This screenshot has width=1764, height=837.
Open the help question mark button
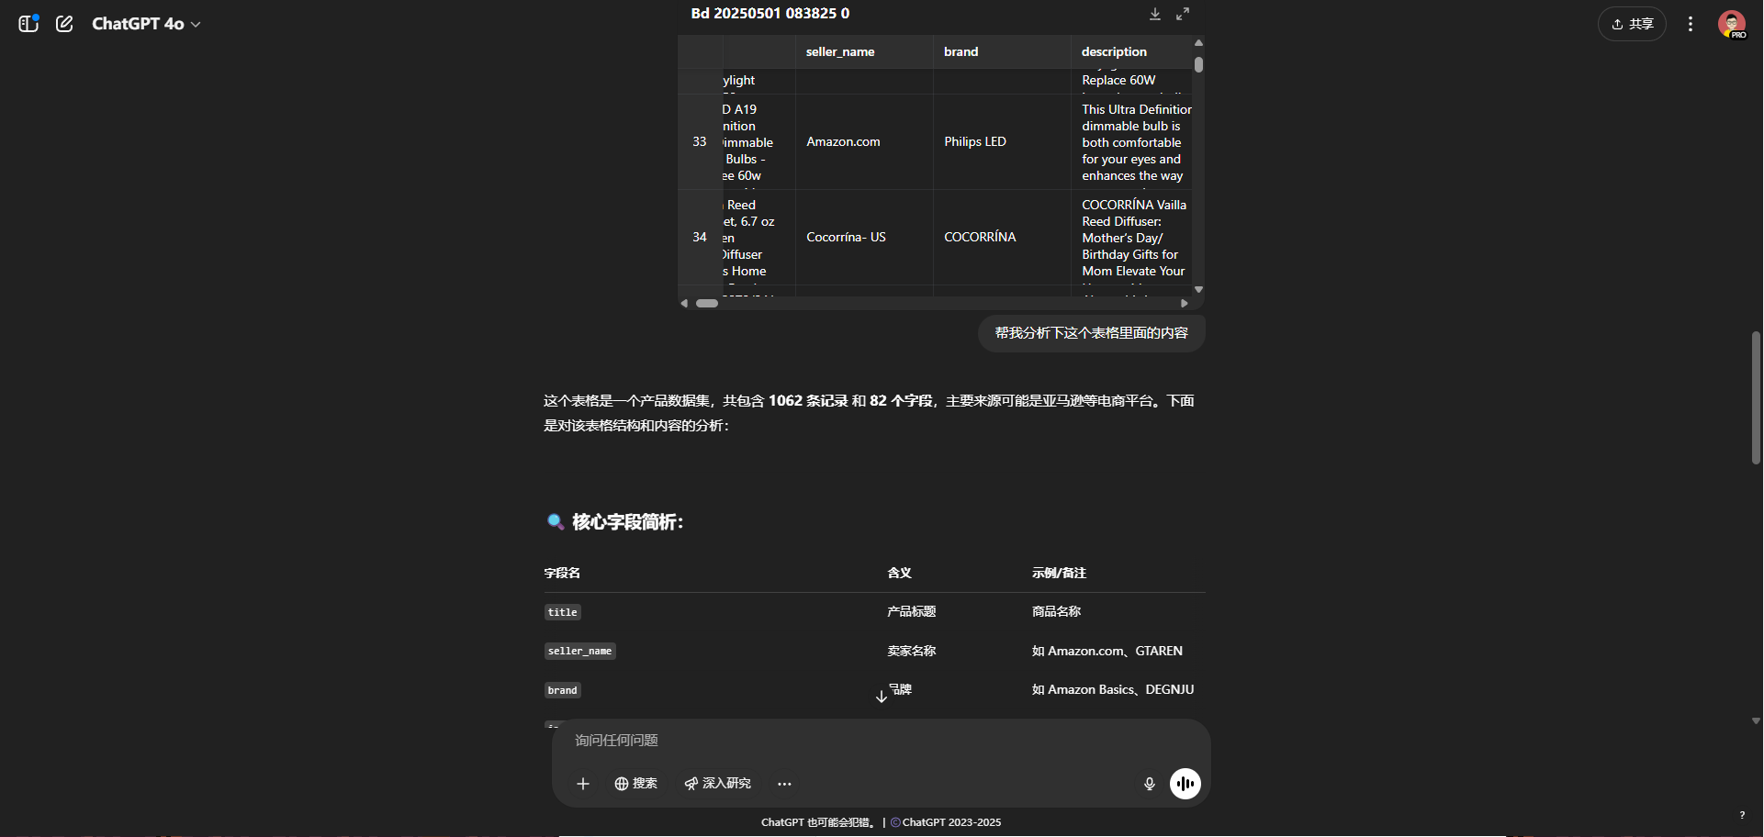[1742, 815]
